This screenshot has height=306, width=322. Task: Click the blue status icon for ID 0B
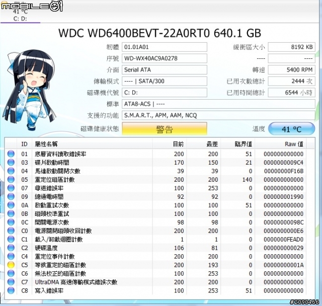(x=11, y=213)
